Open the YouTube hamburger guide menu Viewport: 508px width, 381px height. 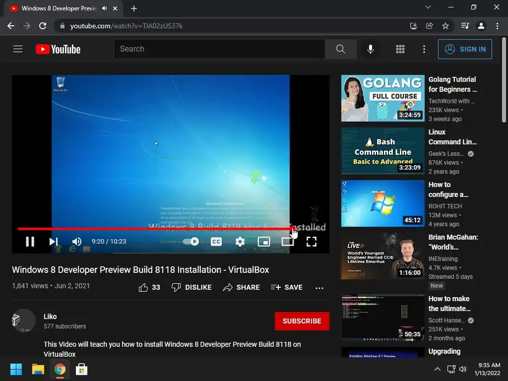pos(18,49)
